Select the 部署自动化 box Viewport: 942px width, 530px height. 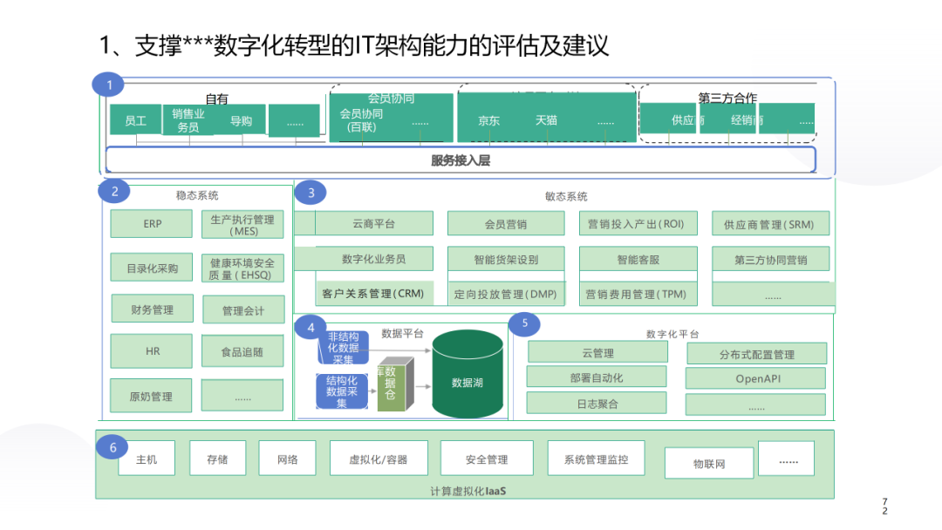pos(597,377)
